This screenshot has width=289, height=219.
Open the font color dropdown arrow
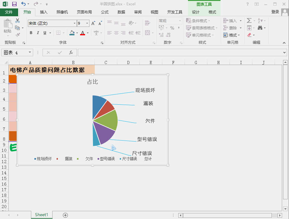tap(88, 33)
